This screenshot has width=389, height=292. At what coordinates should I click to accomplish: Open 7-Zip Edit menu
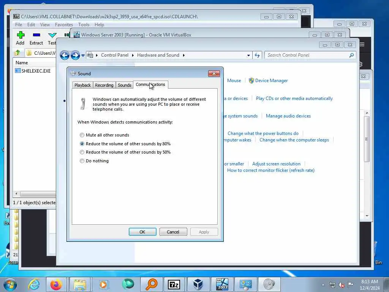tap(31, 25)
